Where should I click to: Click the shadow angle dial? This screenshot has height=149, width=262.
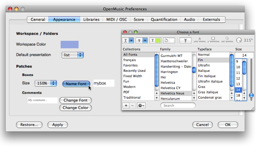pos(239,40)
